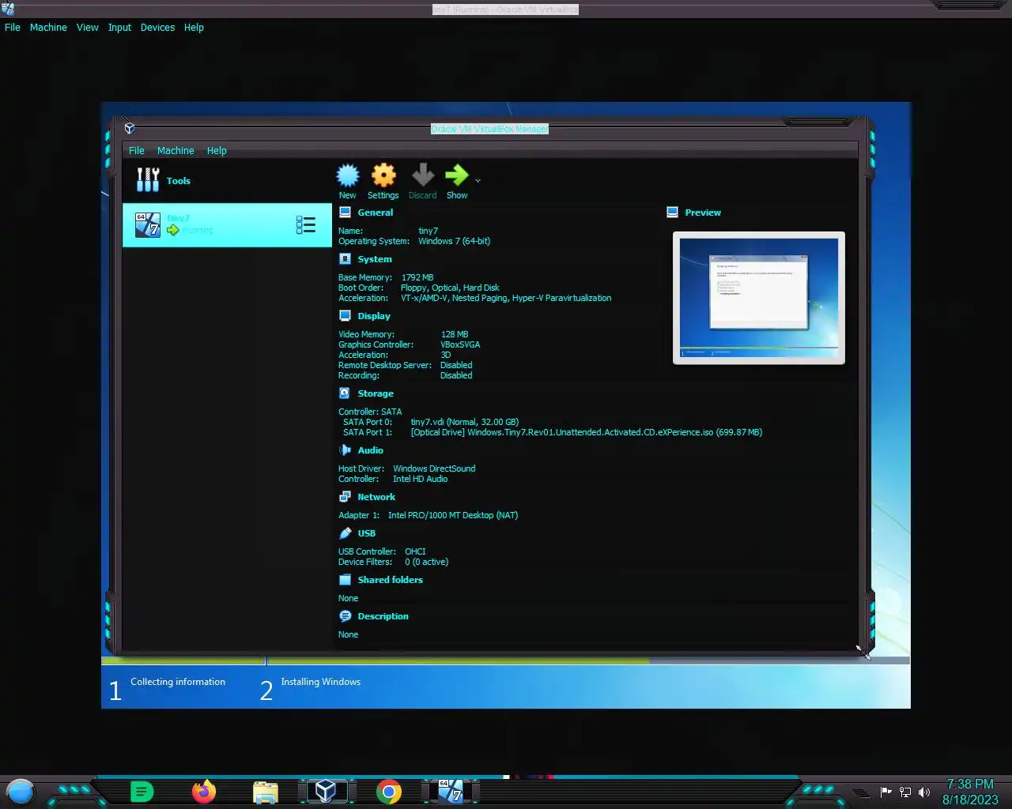Screen dimensions: 1012x809
Task: Open the General settings heading link
Action: click(375, 213)
